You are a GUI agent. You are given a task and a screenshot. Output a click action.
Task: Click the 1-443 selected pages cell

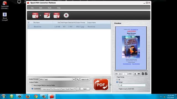(70, 27)
